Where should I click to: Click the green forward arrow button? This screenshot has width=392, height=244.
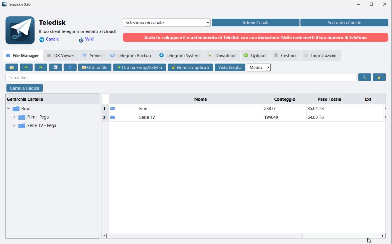tap(41, 67)
